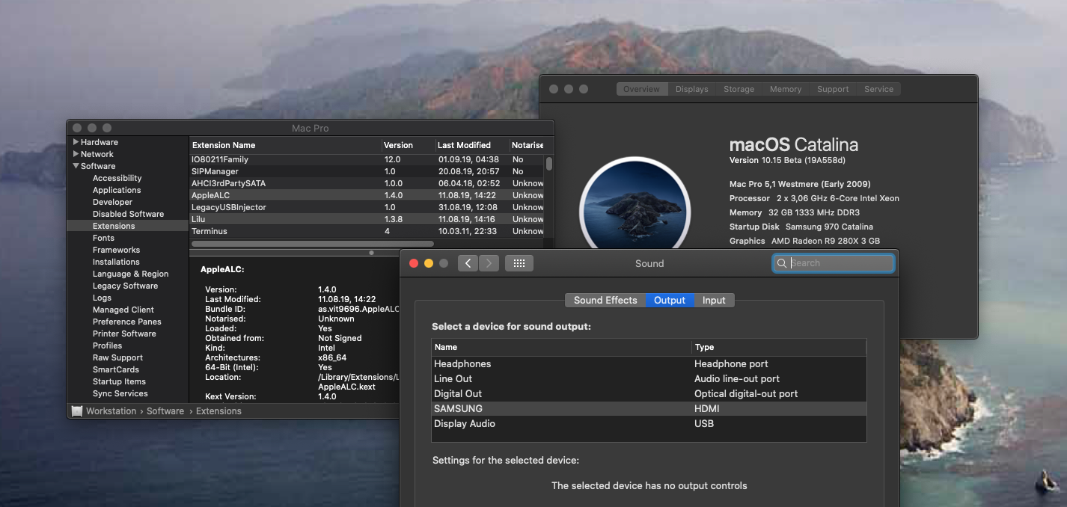Select the Terminus extension row
Viewport: 1067px width, 507px height.
[367, 231]
